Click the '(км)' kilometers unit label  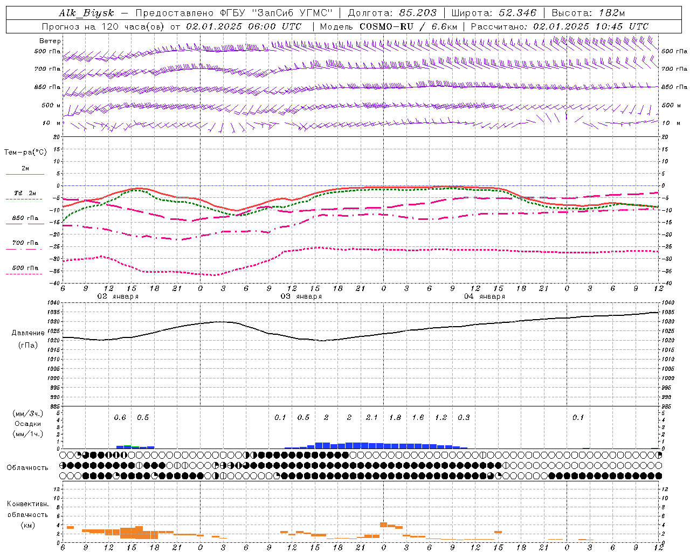click(x=28, y=525)
